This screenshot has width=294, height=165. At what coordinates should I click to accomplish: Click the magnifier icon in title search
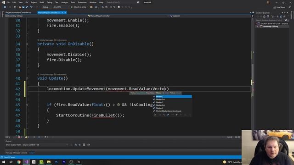point(138,2)
